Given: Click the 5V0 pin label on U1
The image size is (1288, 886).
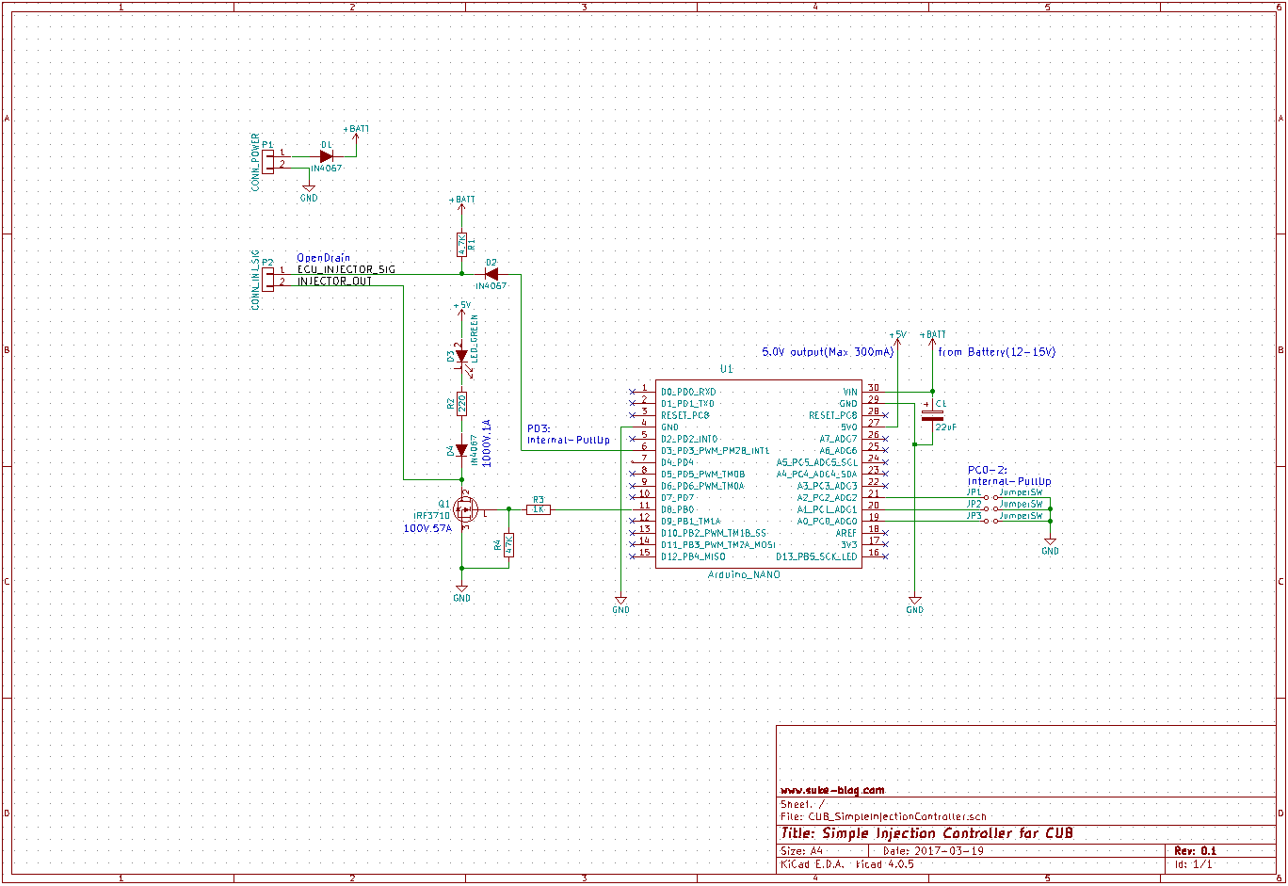Looking at the screenshot, I should pyautogui.click(x=850, y=427).
